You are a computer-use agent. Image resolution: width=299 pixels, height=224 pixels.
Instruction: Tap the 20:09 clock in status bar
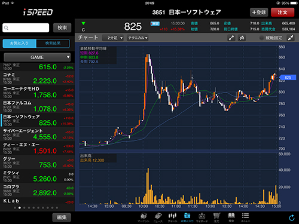tap(149, 3)
